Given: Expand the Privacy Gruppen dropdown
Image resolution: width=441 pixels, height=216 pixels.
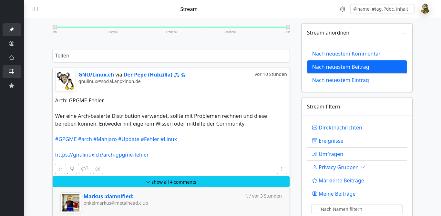Looking at the screenshot, I should [363, 167].
